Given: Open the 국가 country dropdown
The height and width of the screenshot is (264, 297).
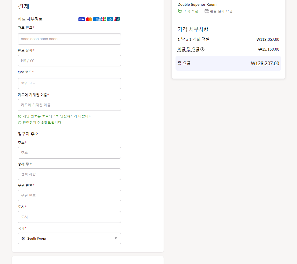Looking at the screenshot, I should pyautogui.click(x=69, y=238).
